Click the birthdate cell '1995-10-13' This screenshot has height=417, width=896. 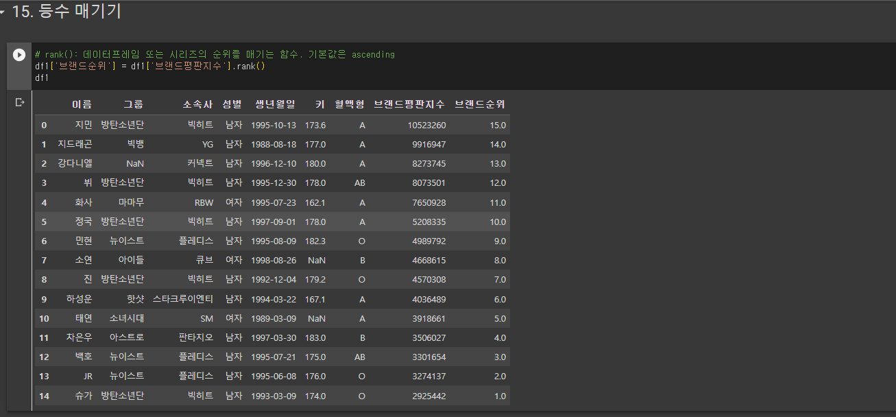[x=274, y=125]
